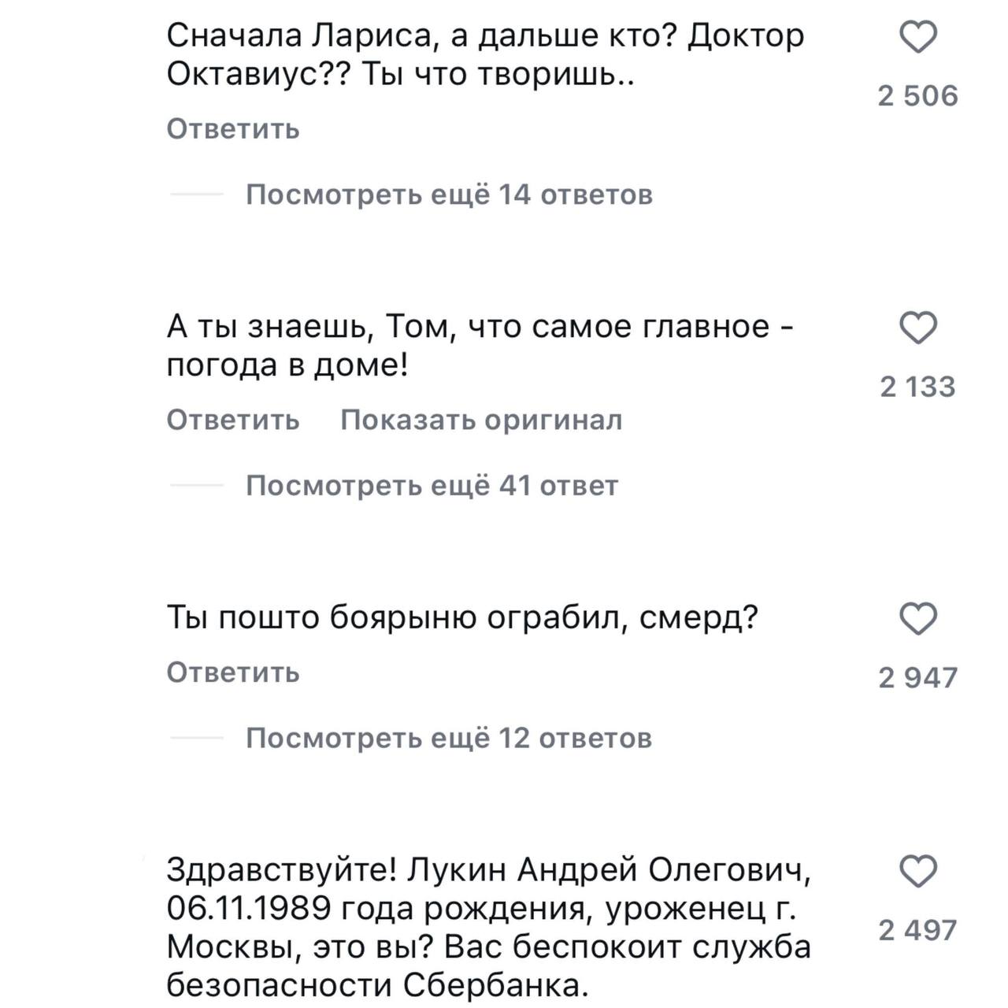Screen dimensions: 1008x1008
Task: Tap the heart on the "погода в доме" comment
Action: [x=918, y=328]
